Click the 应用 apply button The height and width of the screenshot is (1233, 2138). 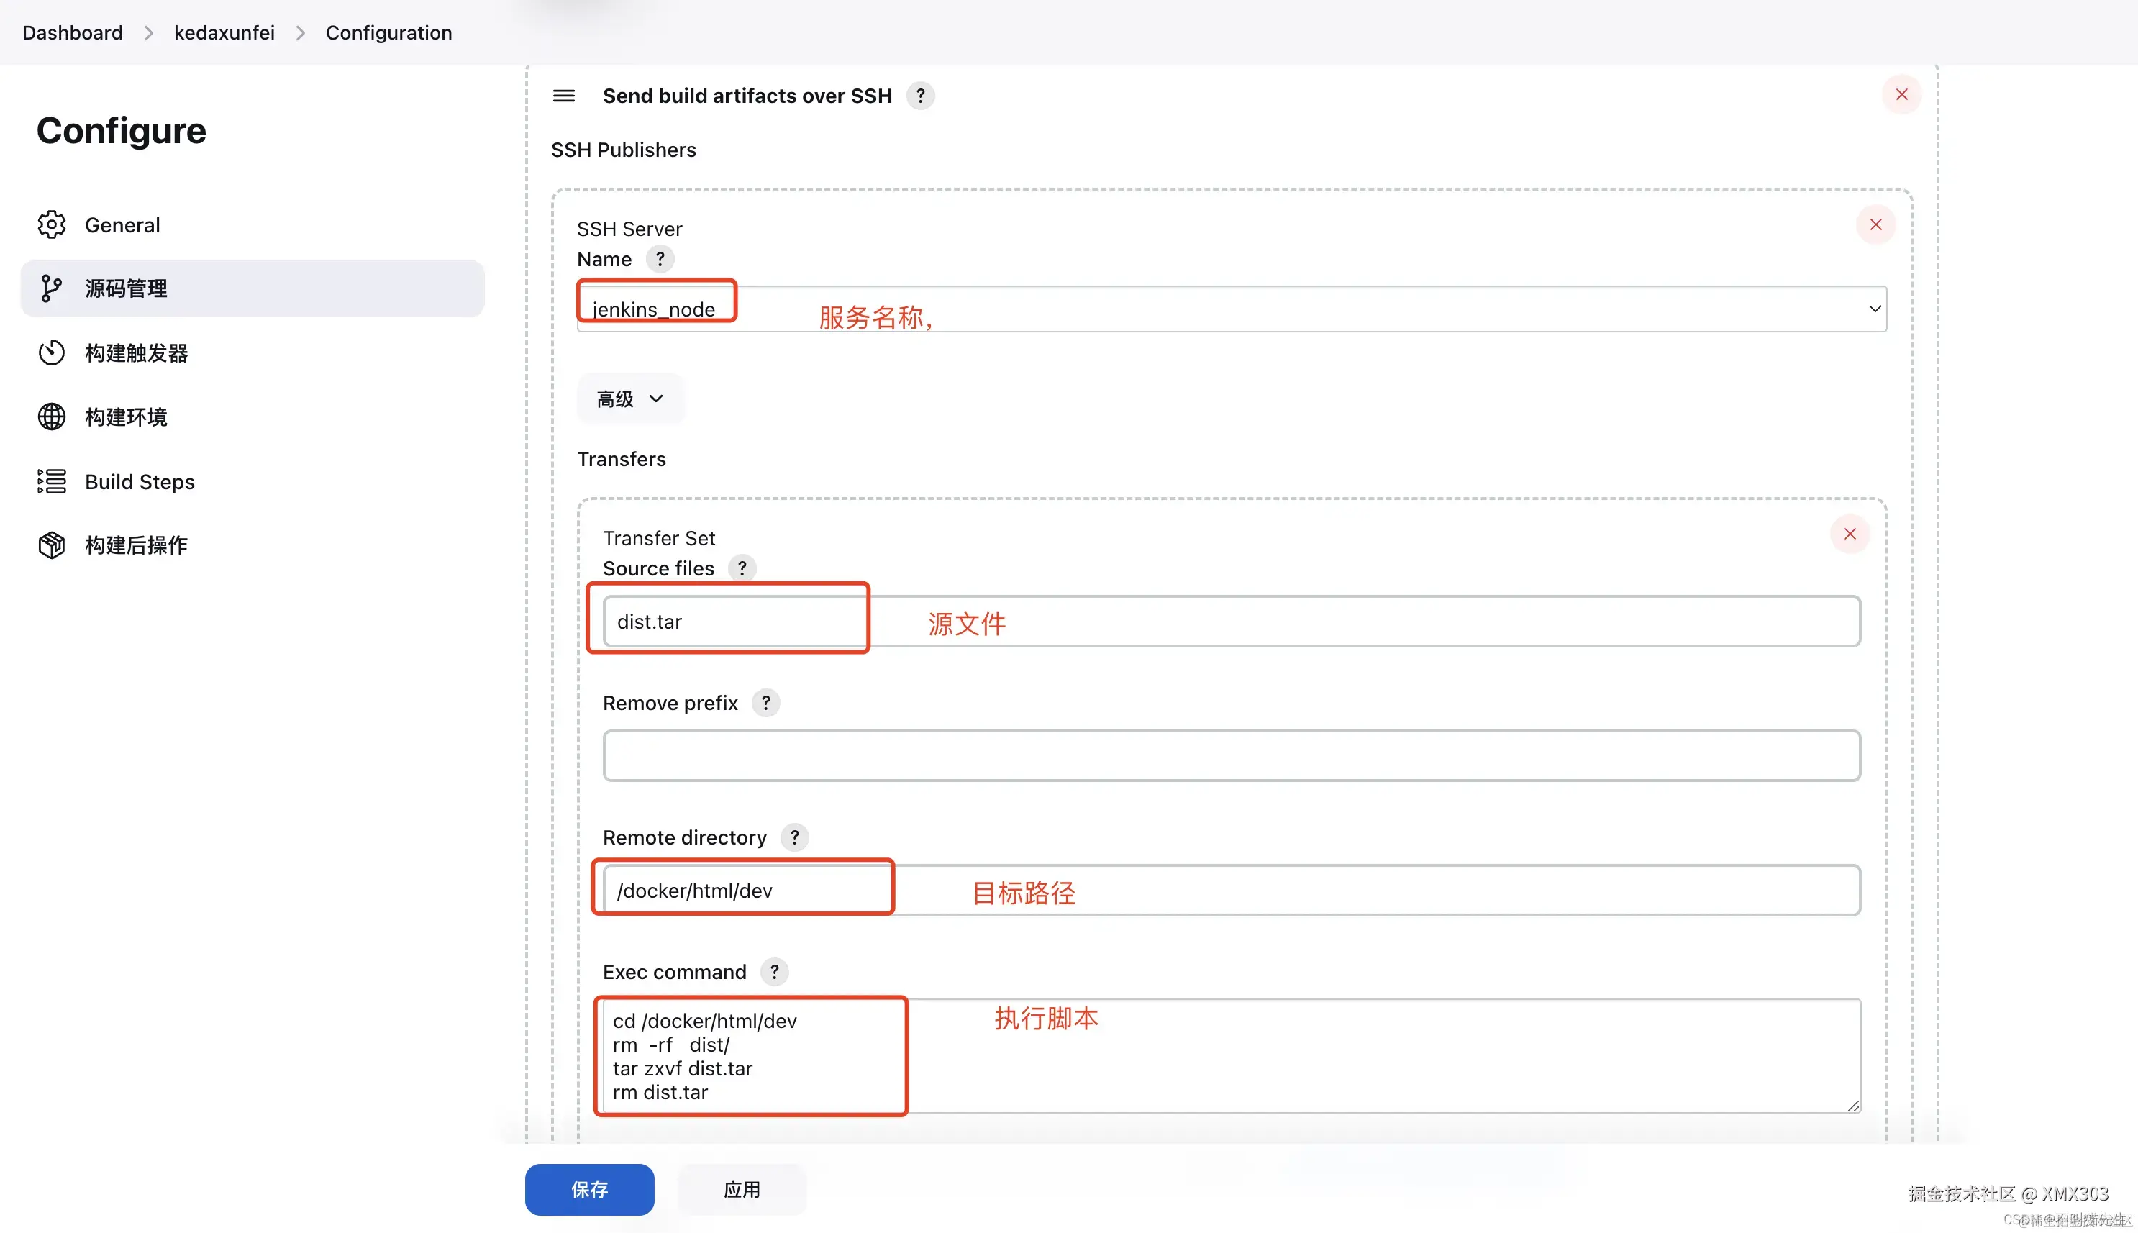tap(741, 1189)
